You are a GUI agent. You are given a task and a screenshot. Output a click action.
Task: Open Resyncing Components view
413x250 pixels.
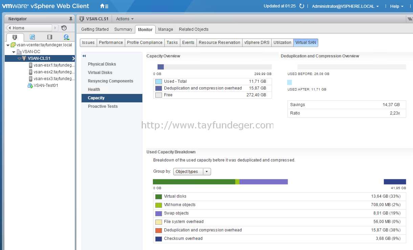point(111,81)
